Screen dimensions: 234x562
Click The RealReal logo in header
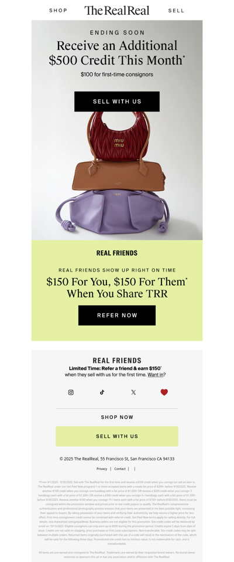point(117,11)
